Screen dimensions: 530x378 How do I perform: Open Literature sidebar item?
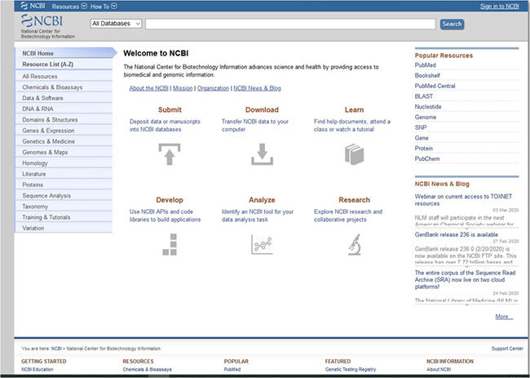pyautogui.click(x=64, y=174)
